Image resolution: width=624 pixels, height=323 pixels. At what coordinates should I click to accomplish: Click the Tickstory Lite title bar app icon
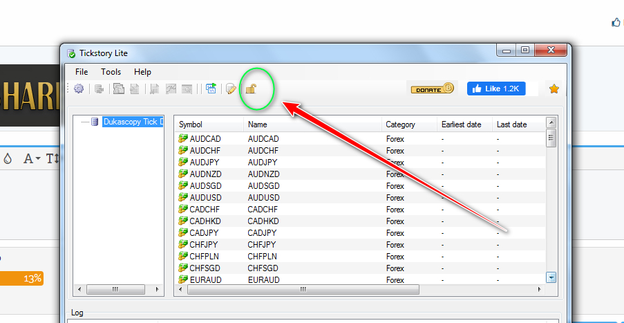click(x=71, y=53)
